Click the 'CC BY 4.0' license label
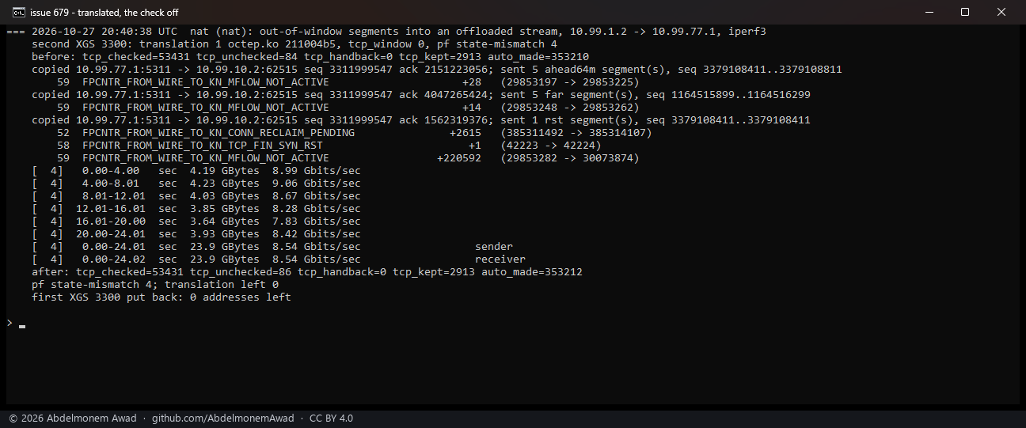This screenshot has width=1026, height=428. [x=331, y=419]
